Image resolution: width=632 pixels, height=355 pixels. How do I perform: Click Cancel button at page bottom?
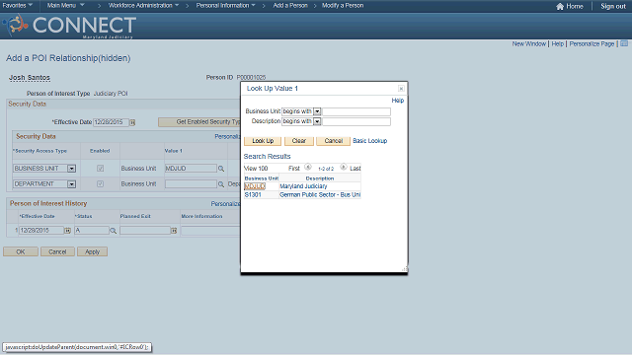pos(57,252)
